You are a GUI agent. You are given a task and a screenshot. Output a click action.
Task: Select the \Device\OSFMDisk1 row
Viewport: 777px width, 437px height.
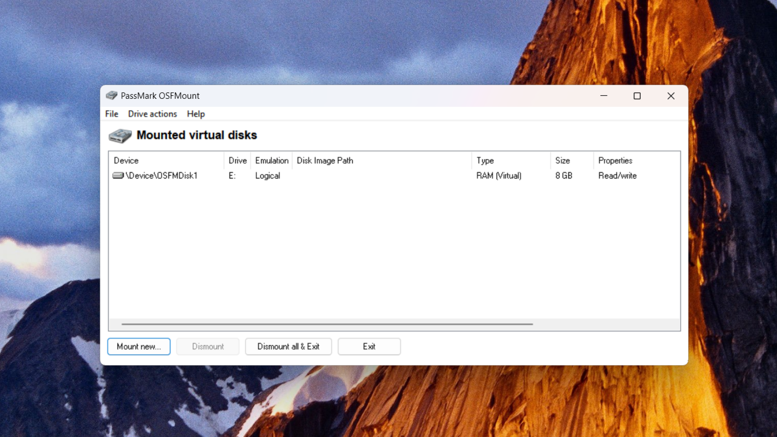(394, 176)
